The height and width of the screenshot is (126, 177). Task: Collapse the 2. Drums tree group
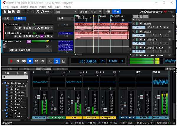(3, 110)
